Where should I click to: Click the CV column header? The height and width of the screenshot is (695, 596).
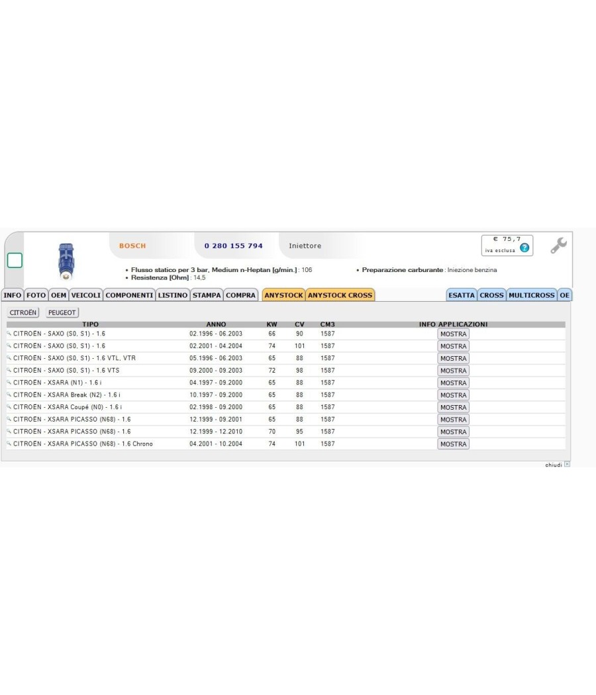299,324
